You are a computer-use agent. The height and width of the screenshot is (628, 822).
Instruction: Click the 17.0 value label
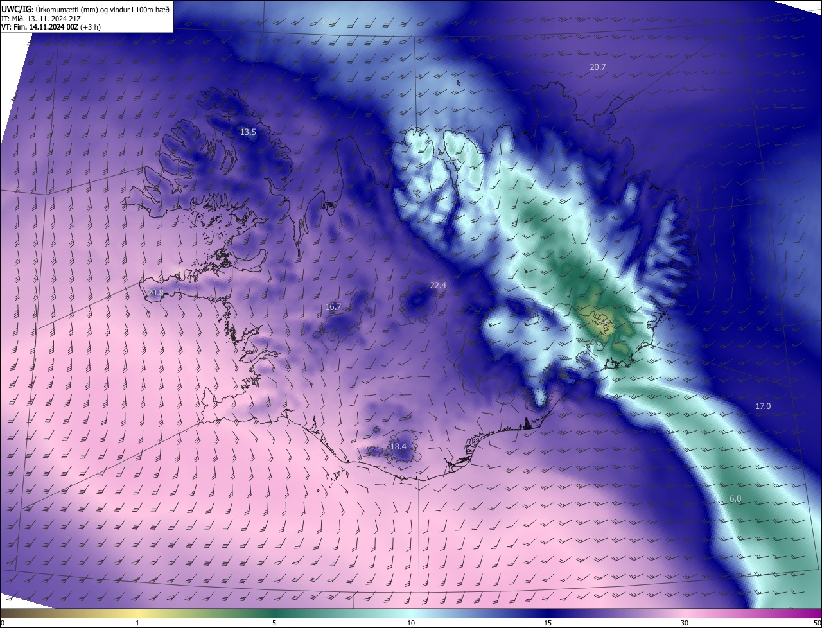(763, 406)
